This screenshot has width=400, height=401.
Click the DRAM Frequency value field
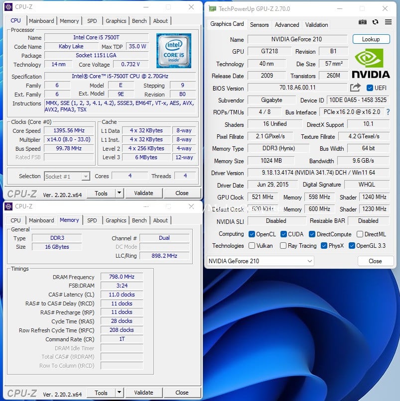tap(122, 277)
